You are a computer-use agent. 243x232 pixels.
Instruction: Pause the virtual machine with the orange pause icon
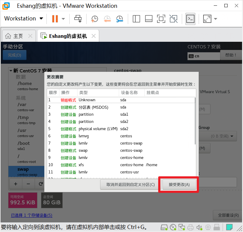(x=55, y=19)
